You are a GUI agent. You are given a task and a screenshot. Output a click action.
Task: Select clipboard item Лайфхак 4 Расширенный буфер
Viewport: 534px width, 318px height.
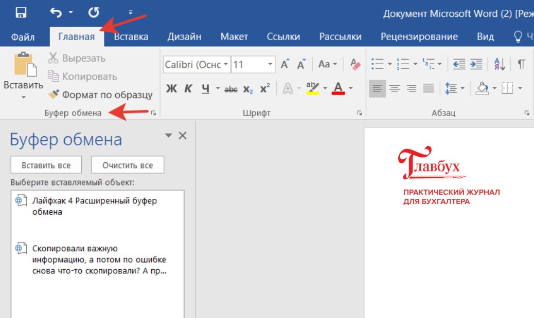(94, 205)
